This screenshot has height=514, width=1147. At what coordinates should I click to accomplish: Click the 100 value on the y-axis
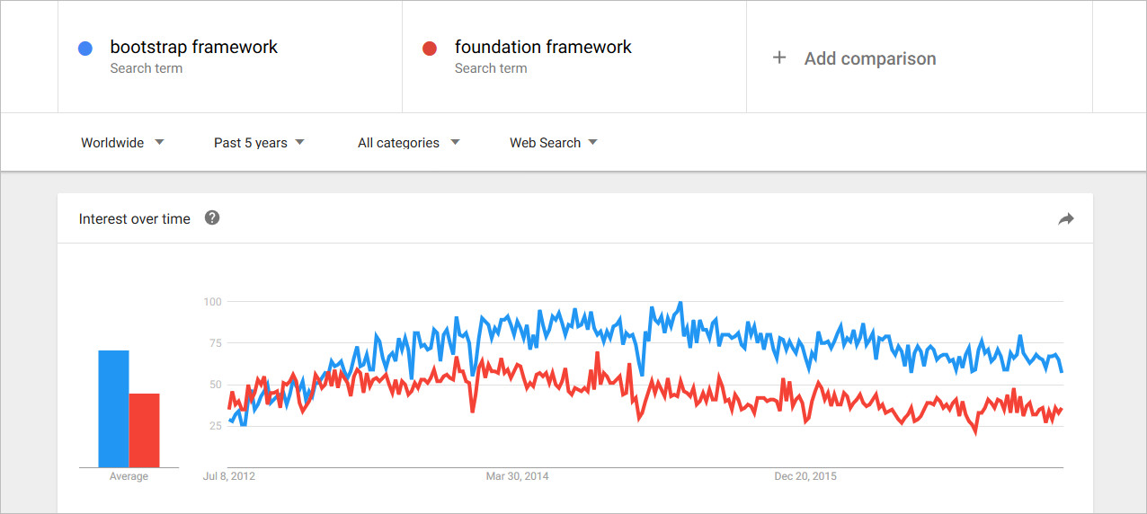pyautogui.click(x=212, y=302)
